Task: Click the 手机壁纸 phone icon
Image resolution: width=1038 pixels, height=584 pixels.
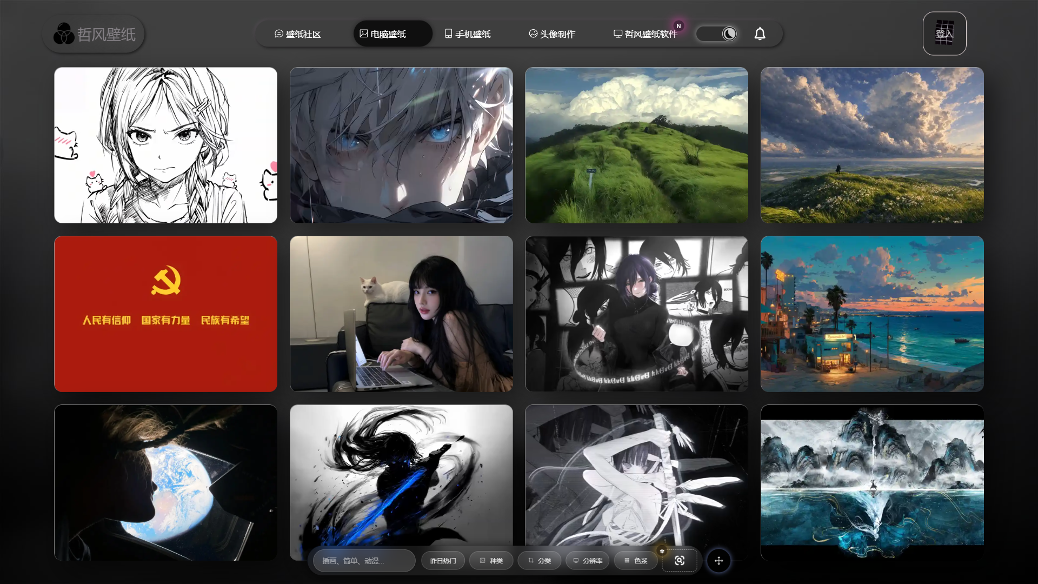Action: 448,34
